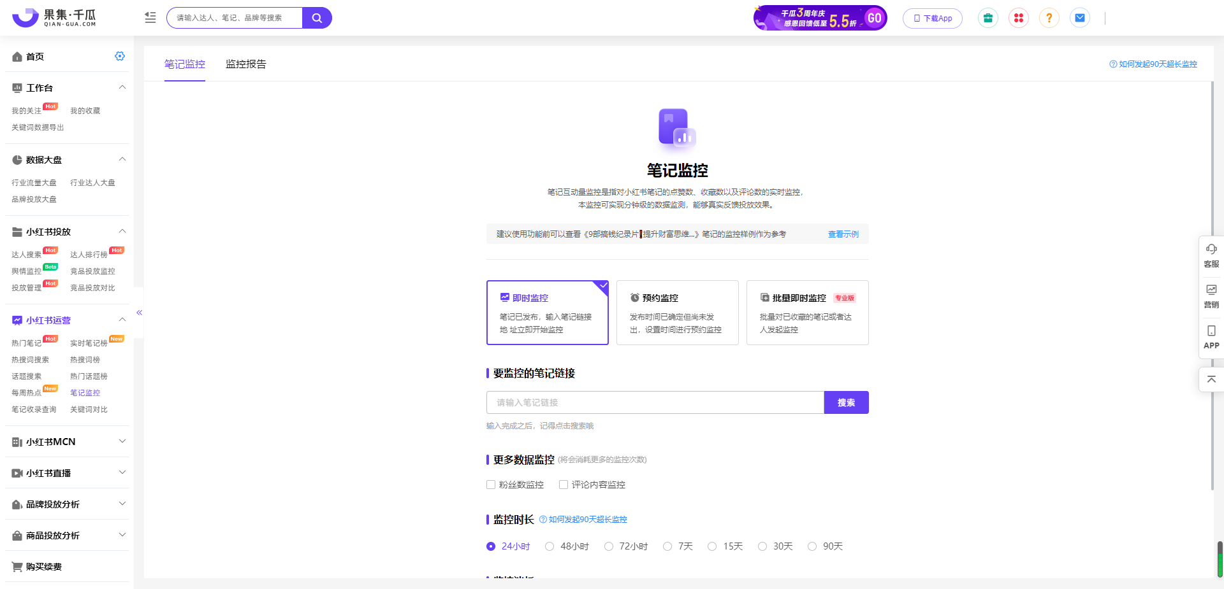
Task: Focus the top search box
Action: (234, 18)
